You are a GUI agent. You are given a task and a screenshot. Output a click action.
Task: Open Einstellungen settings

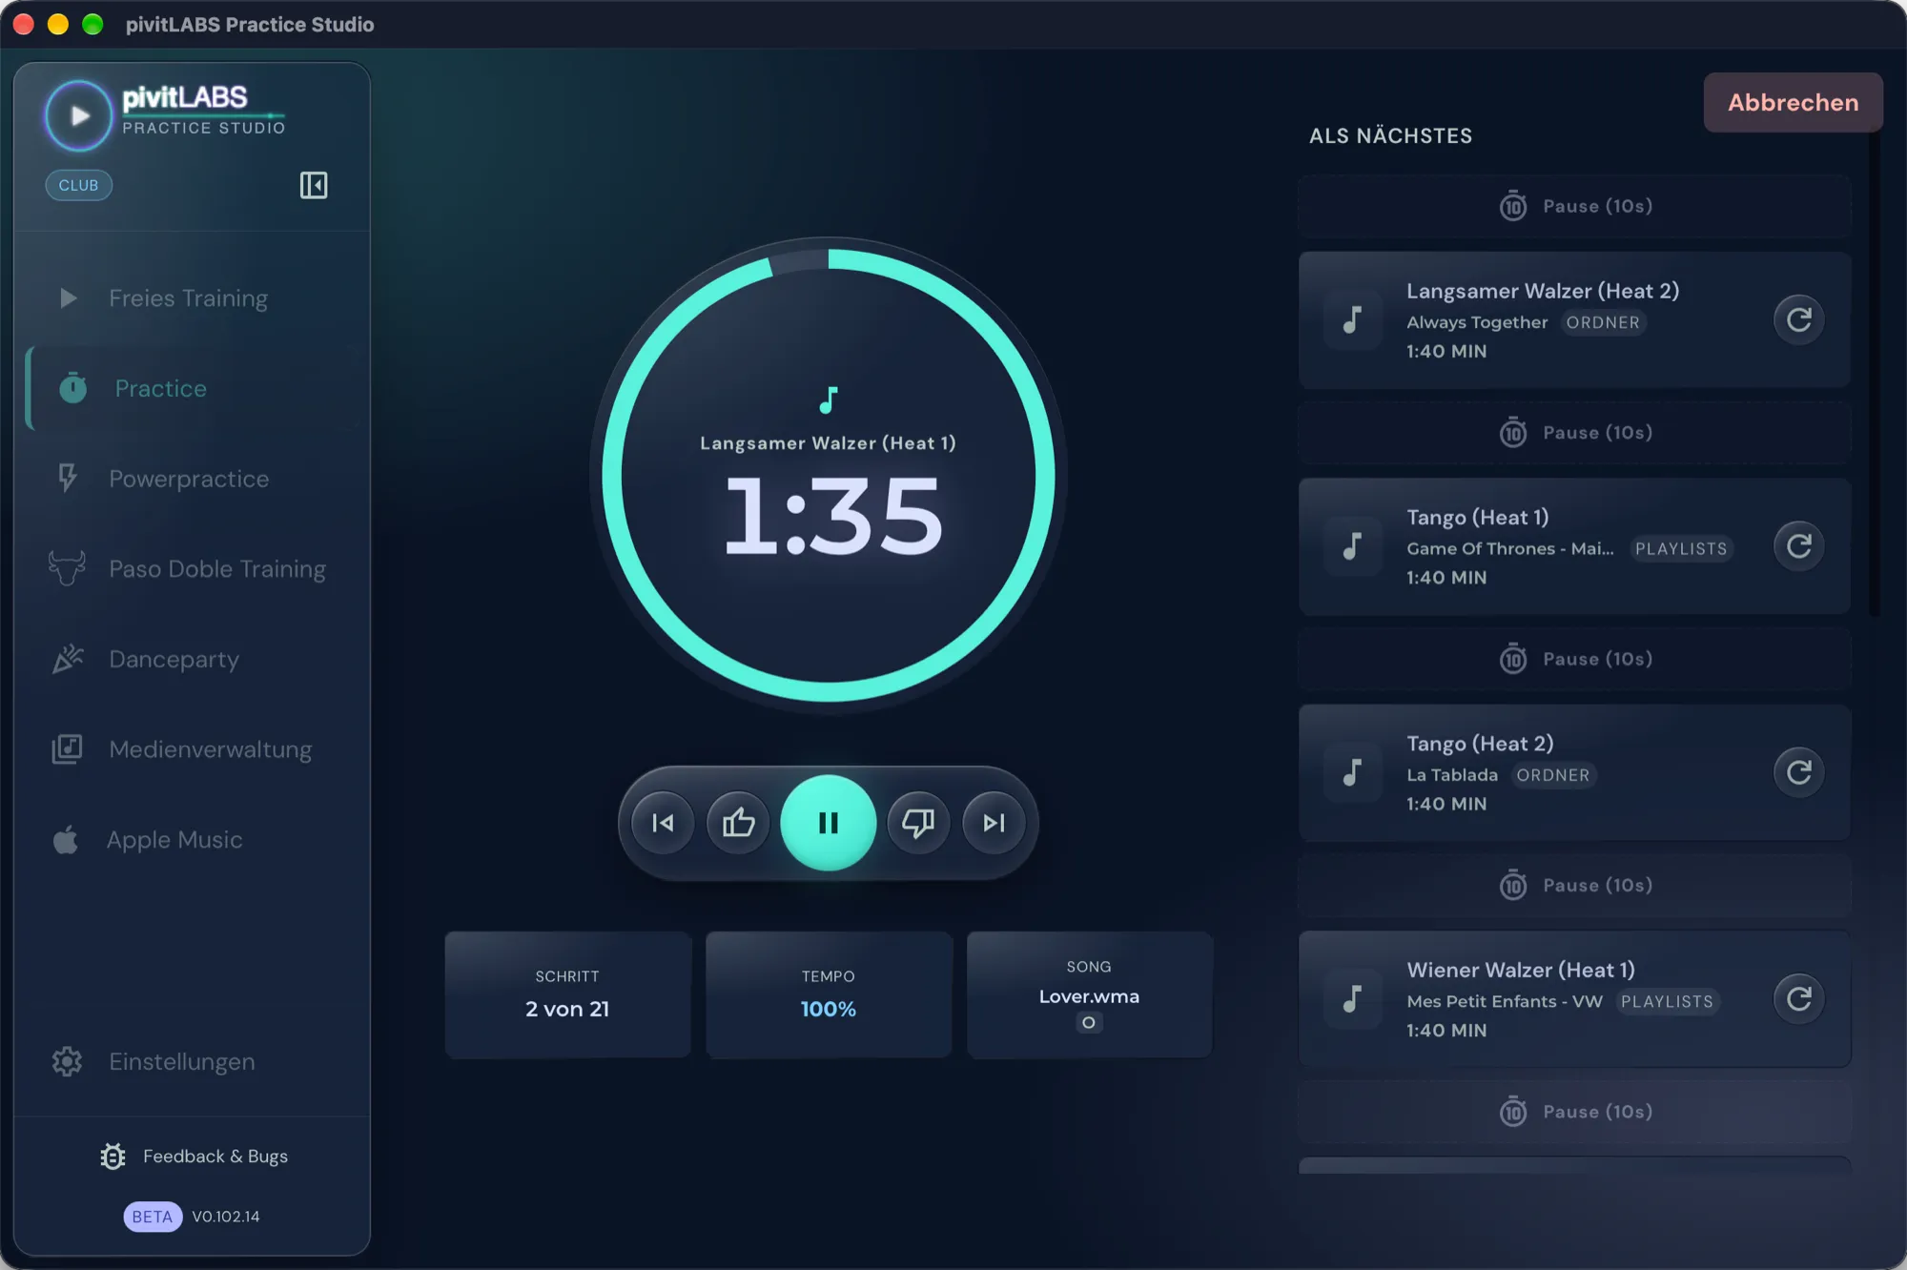[194, 1061]
